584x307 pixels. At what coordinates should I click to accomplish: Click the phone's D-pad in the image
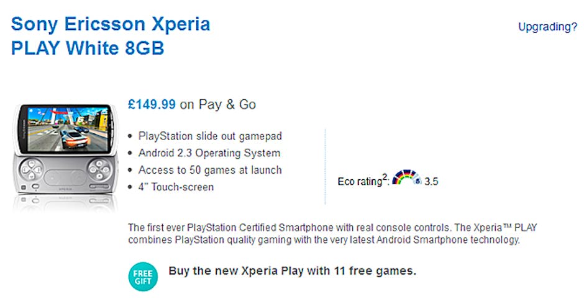pyautogui.click(x=31, y=167)
